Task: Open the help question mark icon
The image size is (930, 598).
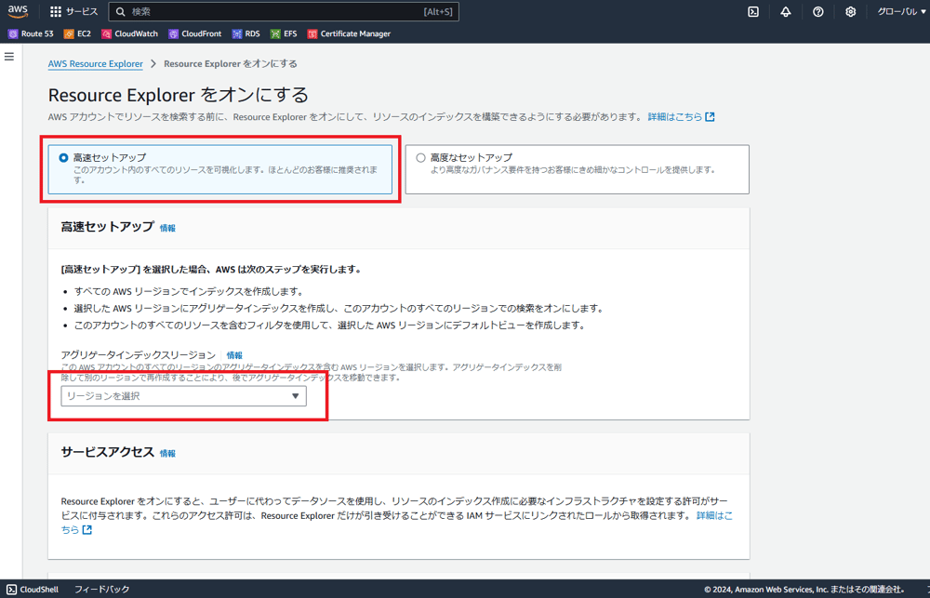Action: pyautogui.click(x=817, y=12)
